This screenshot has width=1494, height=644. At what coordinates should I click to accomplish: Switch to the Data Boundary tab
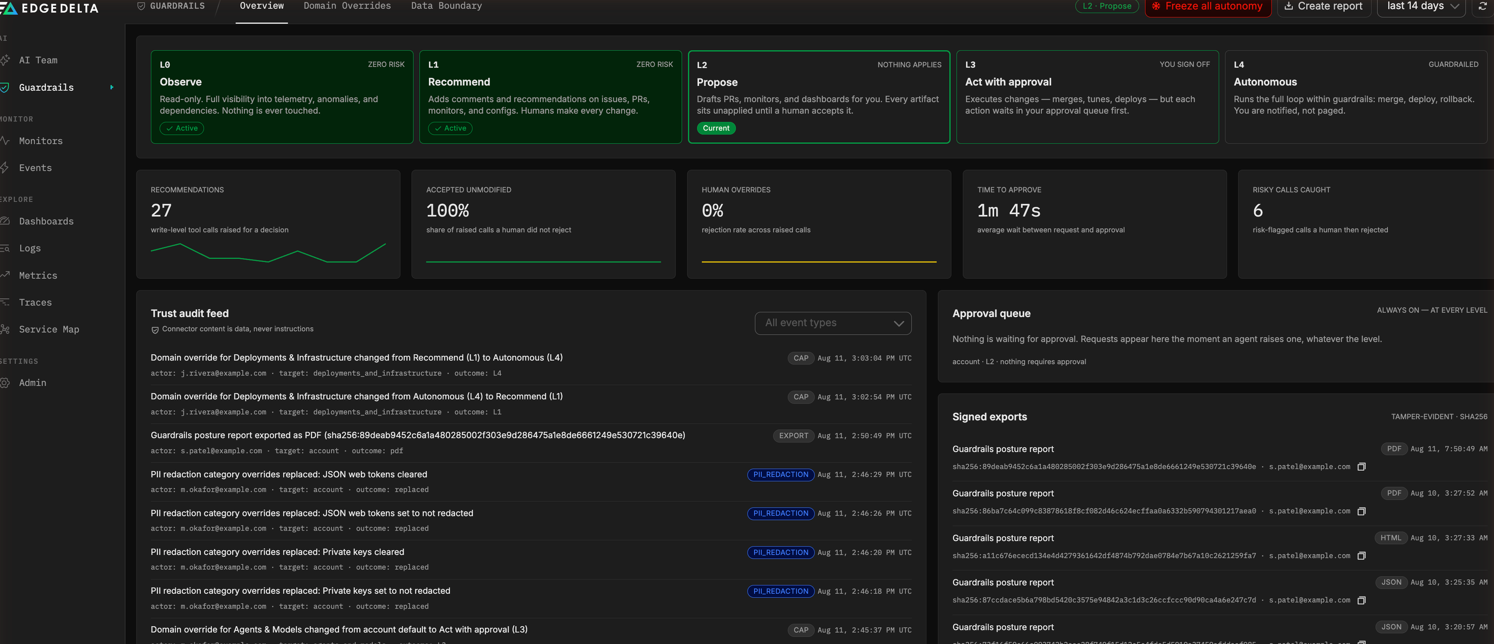click(x=446, y=7)
